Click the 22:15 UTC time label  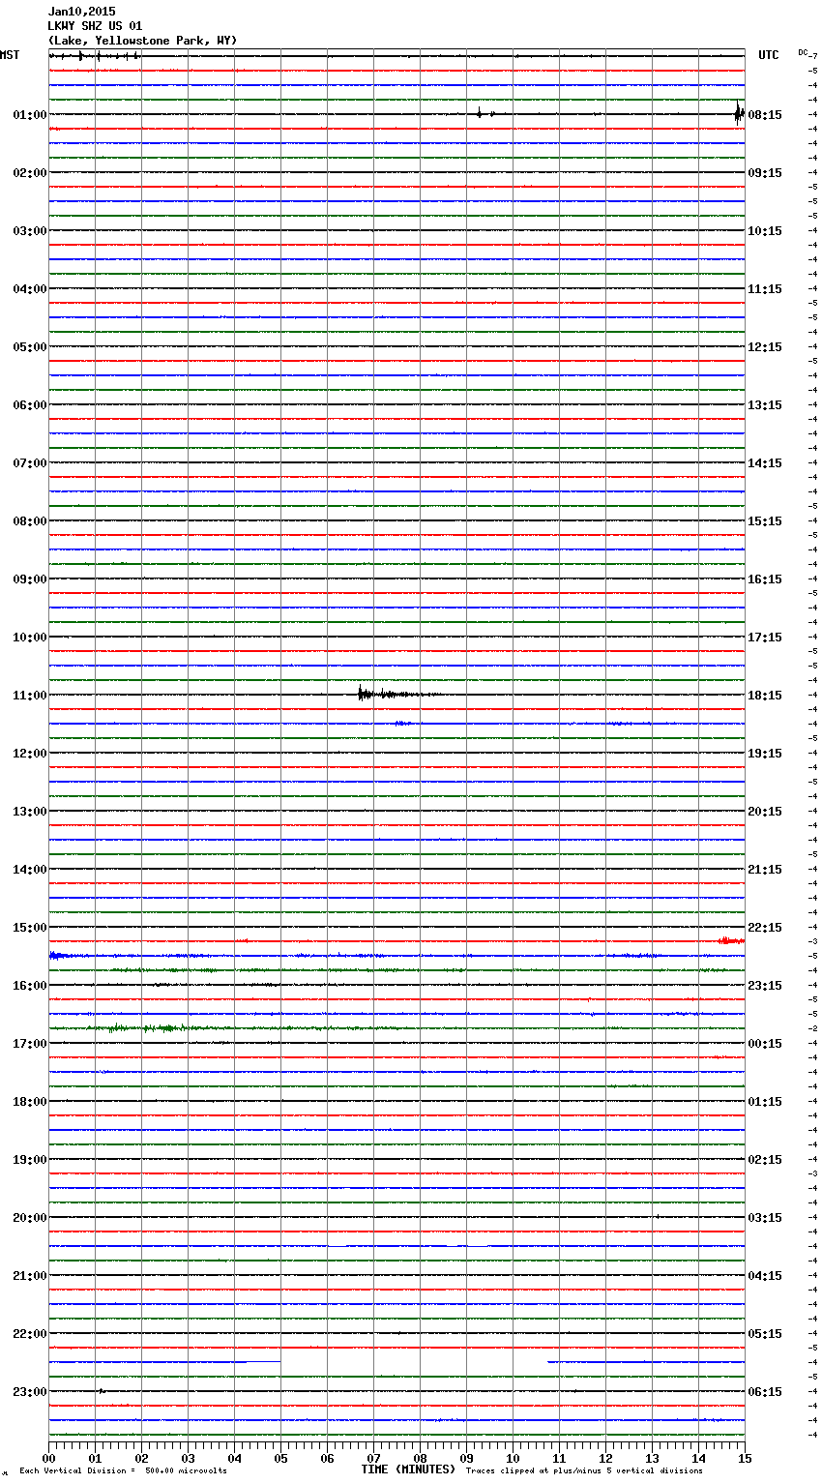(x=765, y=928)
